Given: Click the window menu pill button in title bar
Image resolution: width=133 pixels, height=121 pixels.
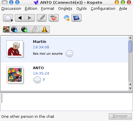Looking at the screenshot, I should coord(5,2).
